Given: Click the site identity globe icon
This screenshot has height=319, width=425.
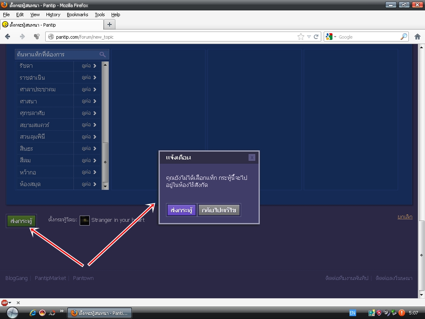Looking at the screenshot, I should (x=51, y=37).
